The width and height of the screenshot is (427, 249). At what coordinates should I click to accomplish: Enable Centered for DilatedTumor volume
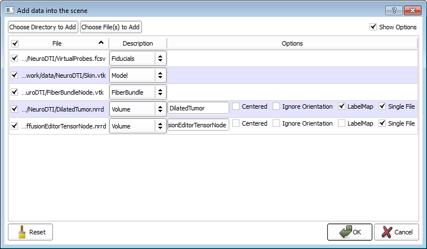[237, 106]
